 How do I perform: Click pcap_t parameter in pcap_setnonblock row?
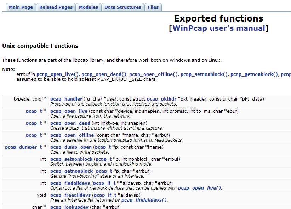(104, 159)
